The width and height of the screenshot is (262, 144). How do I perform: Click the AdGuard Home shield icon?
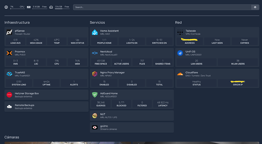pos(95,95)
